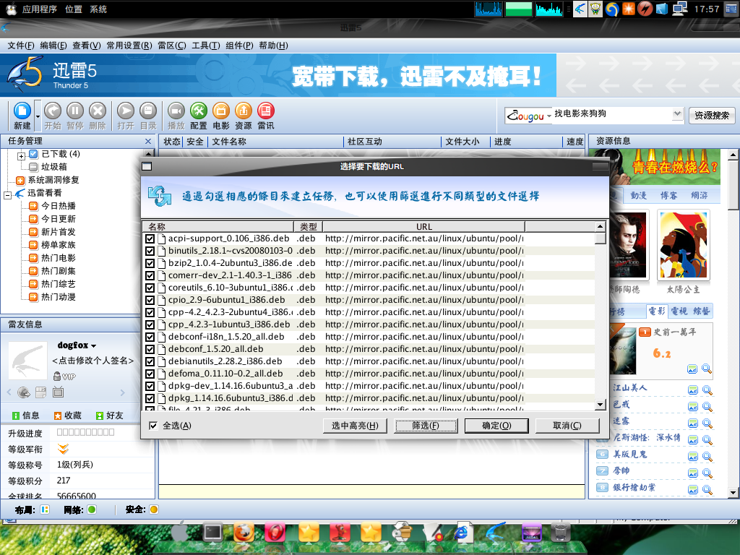Open the 雷讯 news toolbar icon
Viewport: 740px width, 555px height.
tap(266, 111)
